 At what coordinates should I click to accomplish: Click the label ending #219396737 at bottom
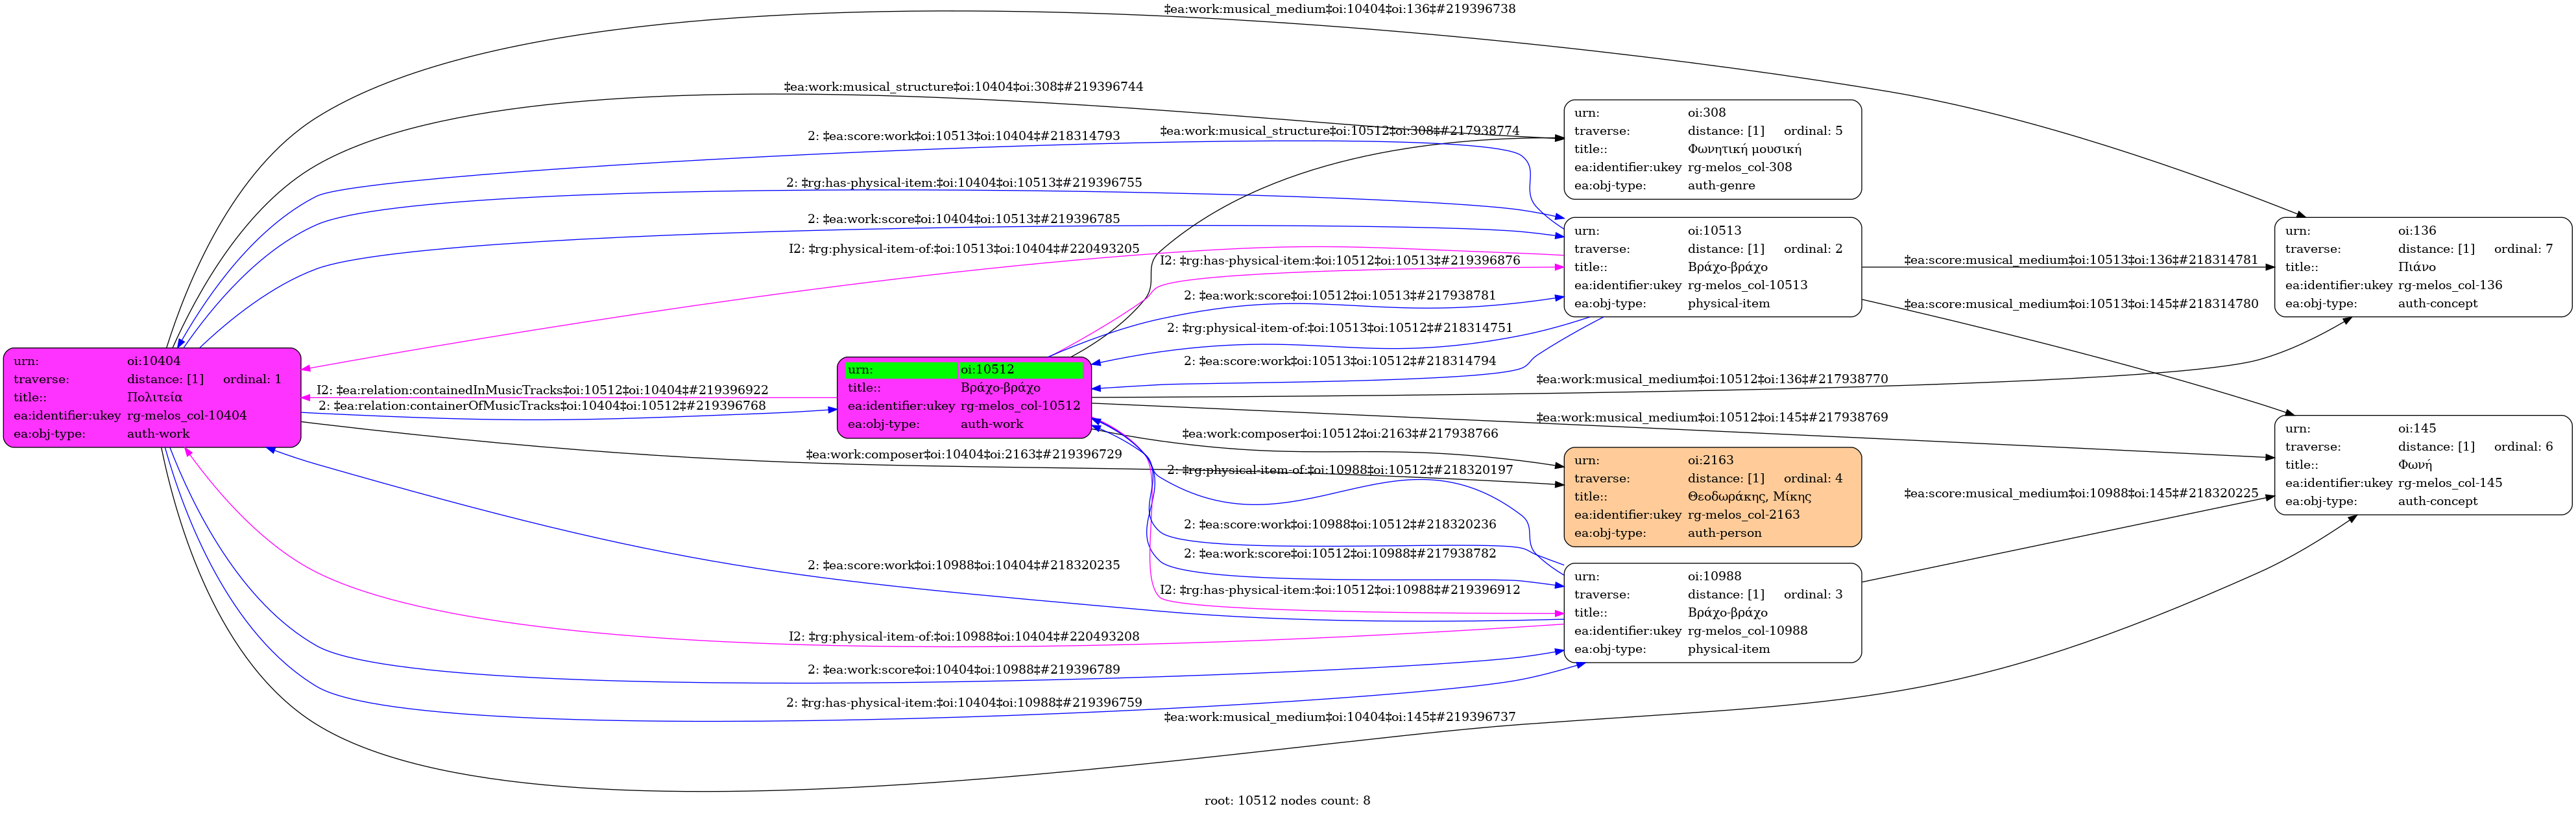click(x=1339, y=717)
